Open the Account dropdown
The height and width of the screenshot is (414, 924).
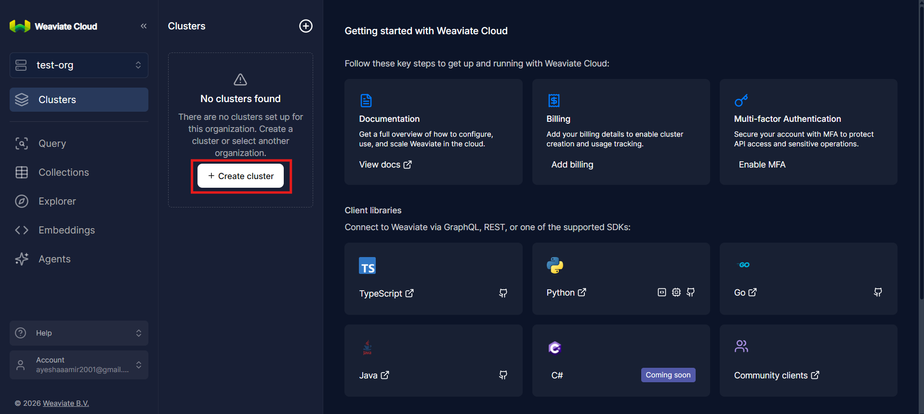tap(79, 365)
